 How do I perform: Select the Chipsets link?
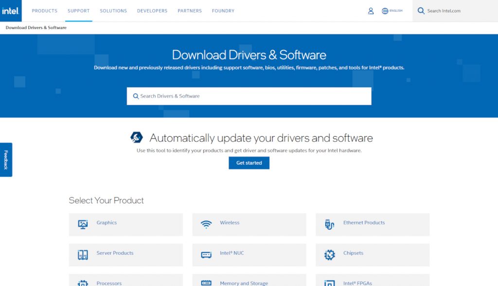tap(353, 253)
